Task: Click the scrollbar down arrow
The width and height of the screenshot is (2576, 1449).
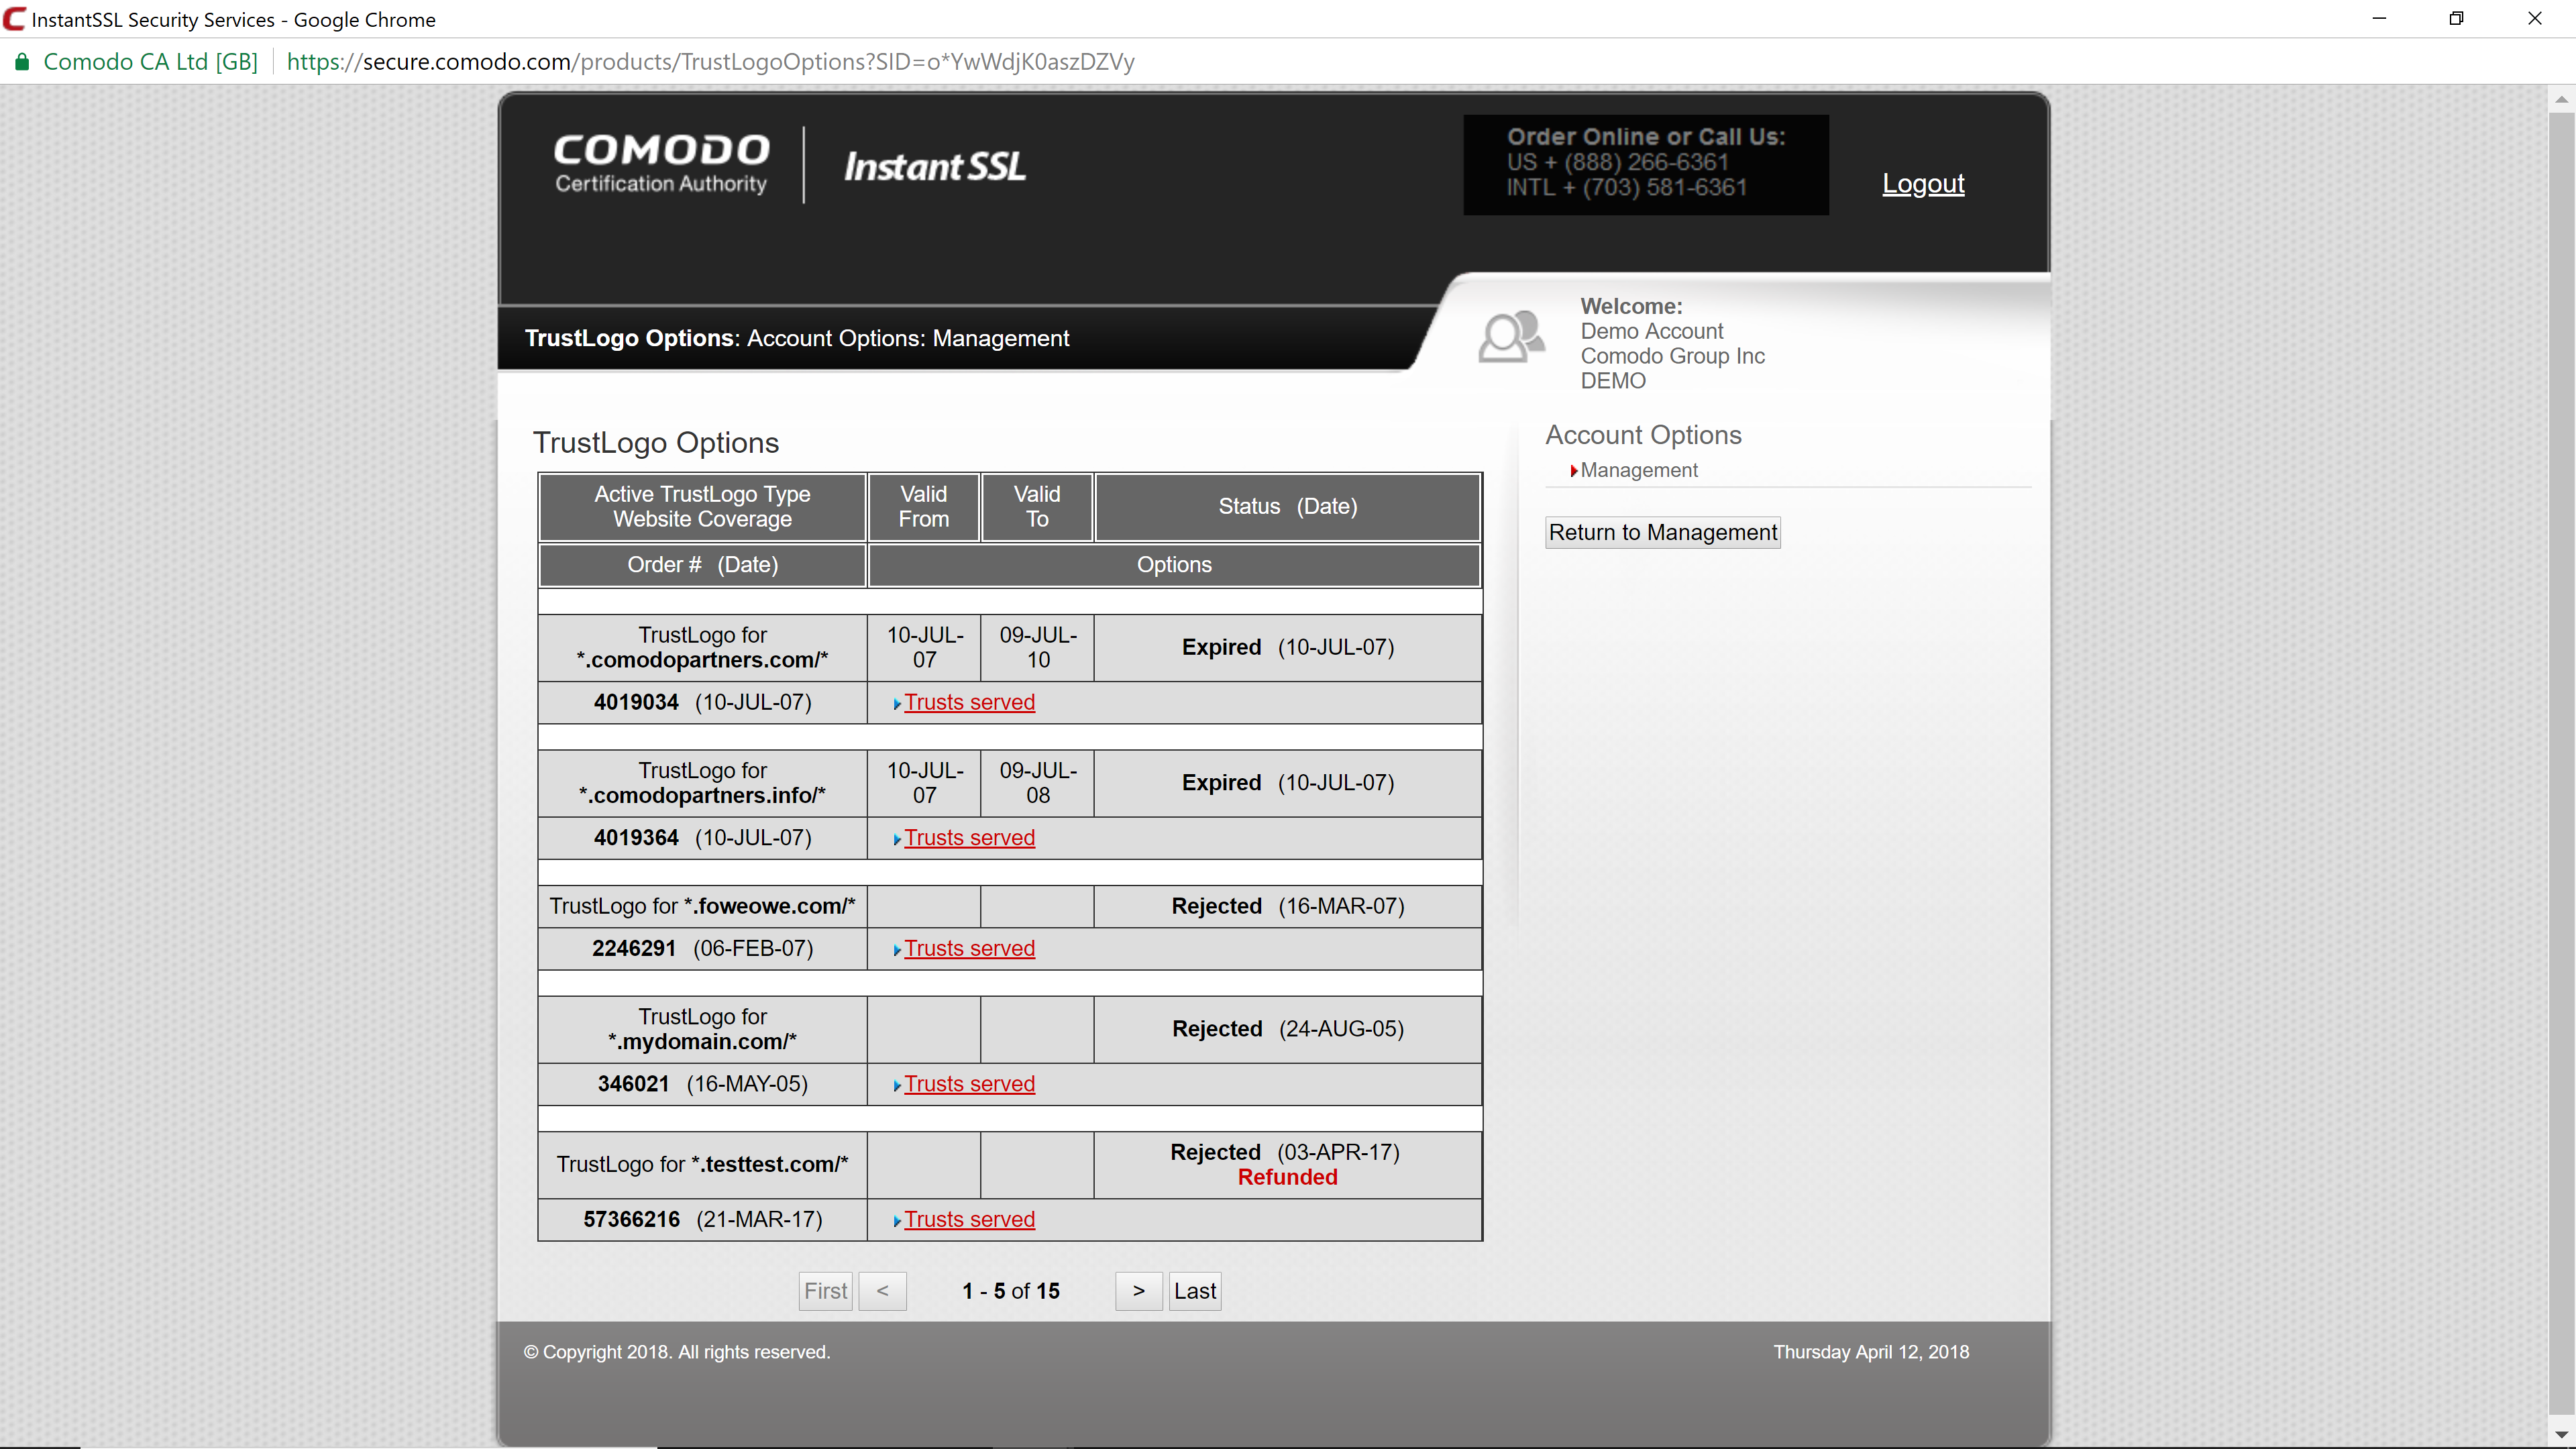Action: point(2561,1436)
